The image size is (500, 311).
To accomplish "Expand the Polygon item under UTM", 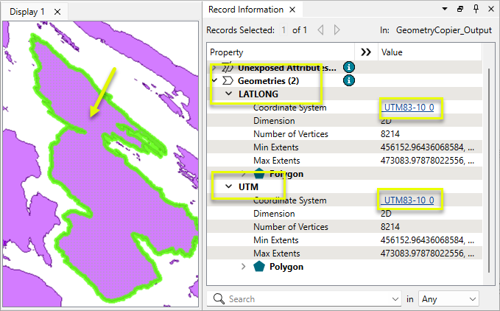I will coord(243,266).
